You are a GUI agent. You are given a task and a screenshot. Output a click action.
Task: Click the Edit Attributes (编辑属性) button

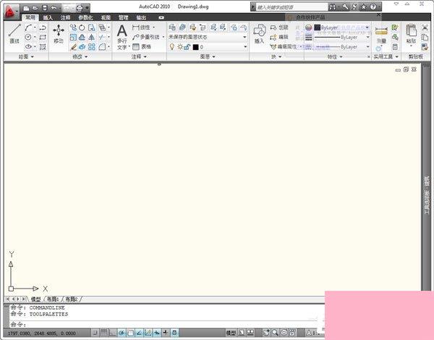click(283, 47)
